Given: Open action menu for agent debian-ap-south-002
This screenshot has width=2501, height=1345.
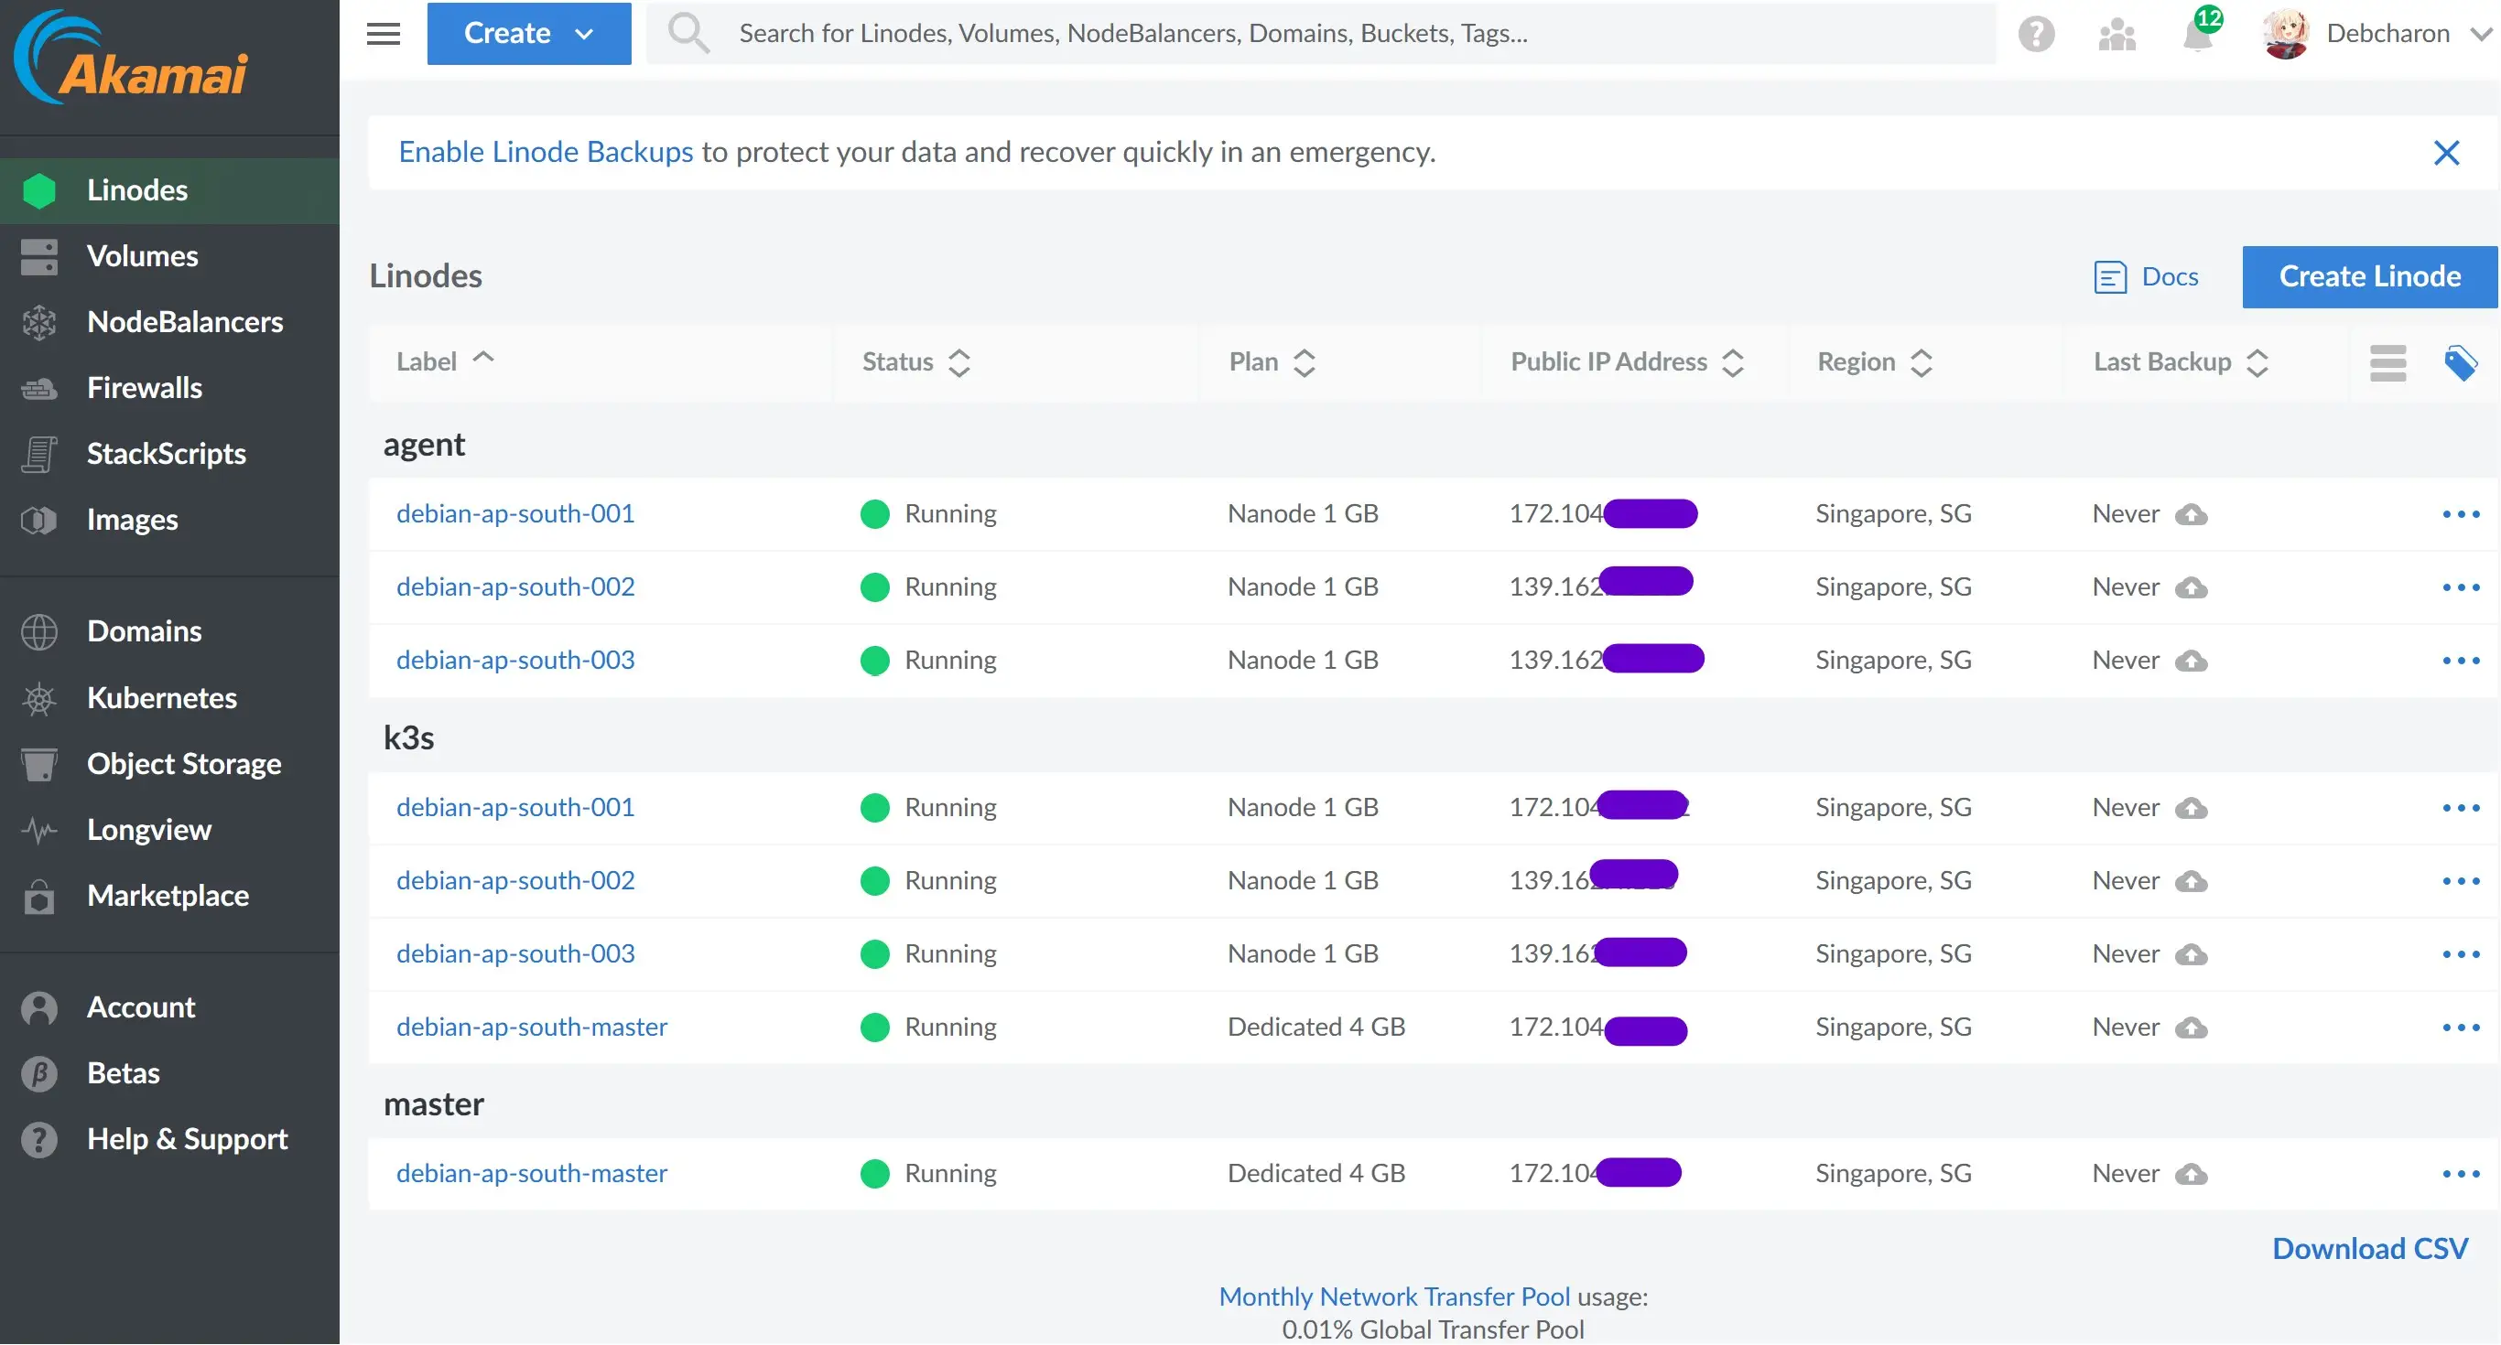Looking at the screenshot, I should 2460,588.
